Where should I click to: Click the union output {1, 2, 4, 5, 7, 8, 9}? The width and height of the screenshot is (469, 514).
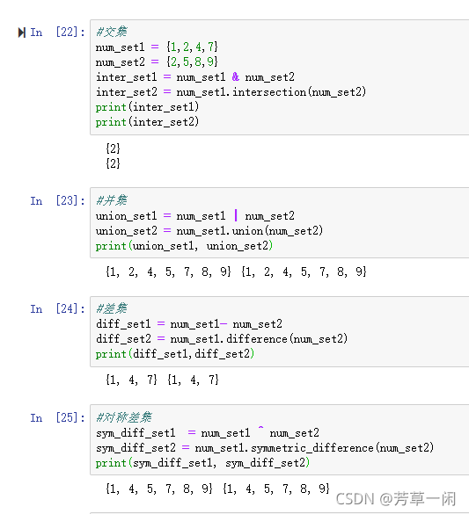click(236, 271)
